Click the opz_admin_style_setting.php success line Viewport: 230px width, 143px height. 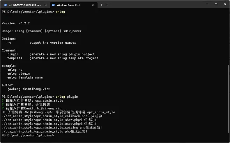(52, 127)
